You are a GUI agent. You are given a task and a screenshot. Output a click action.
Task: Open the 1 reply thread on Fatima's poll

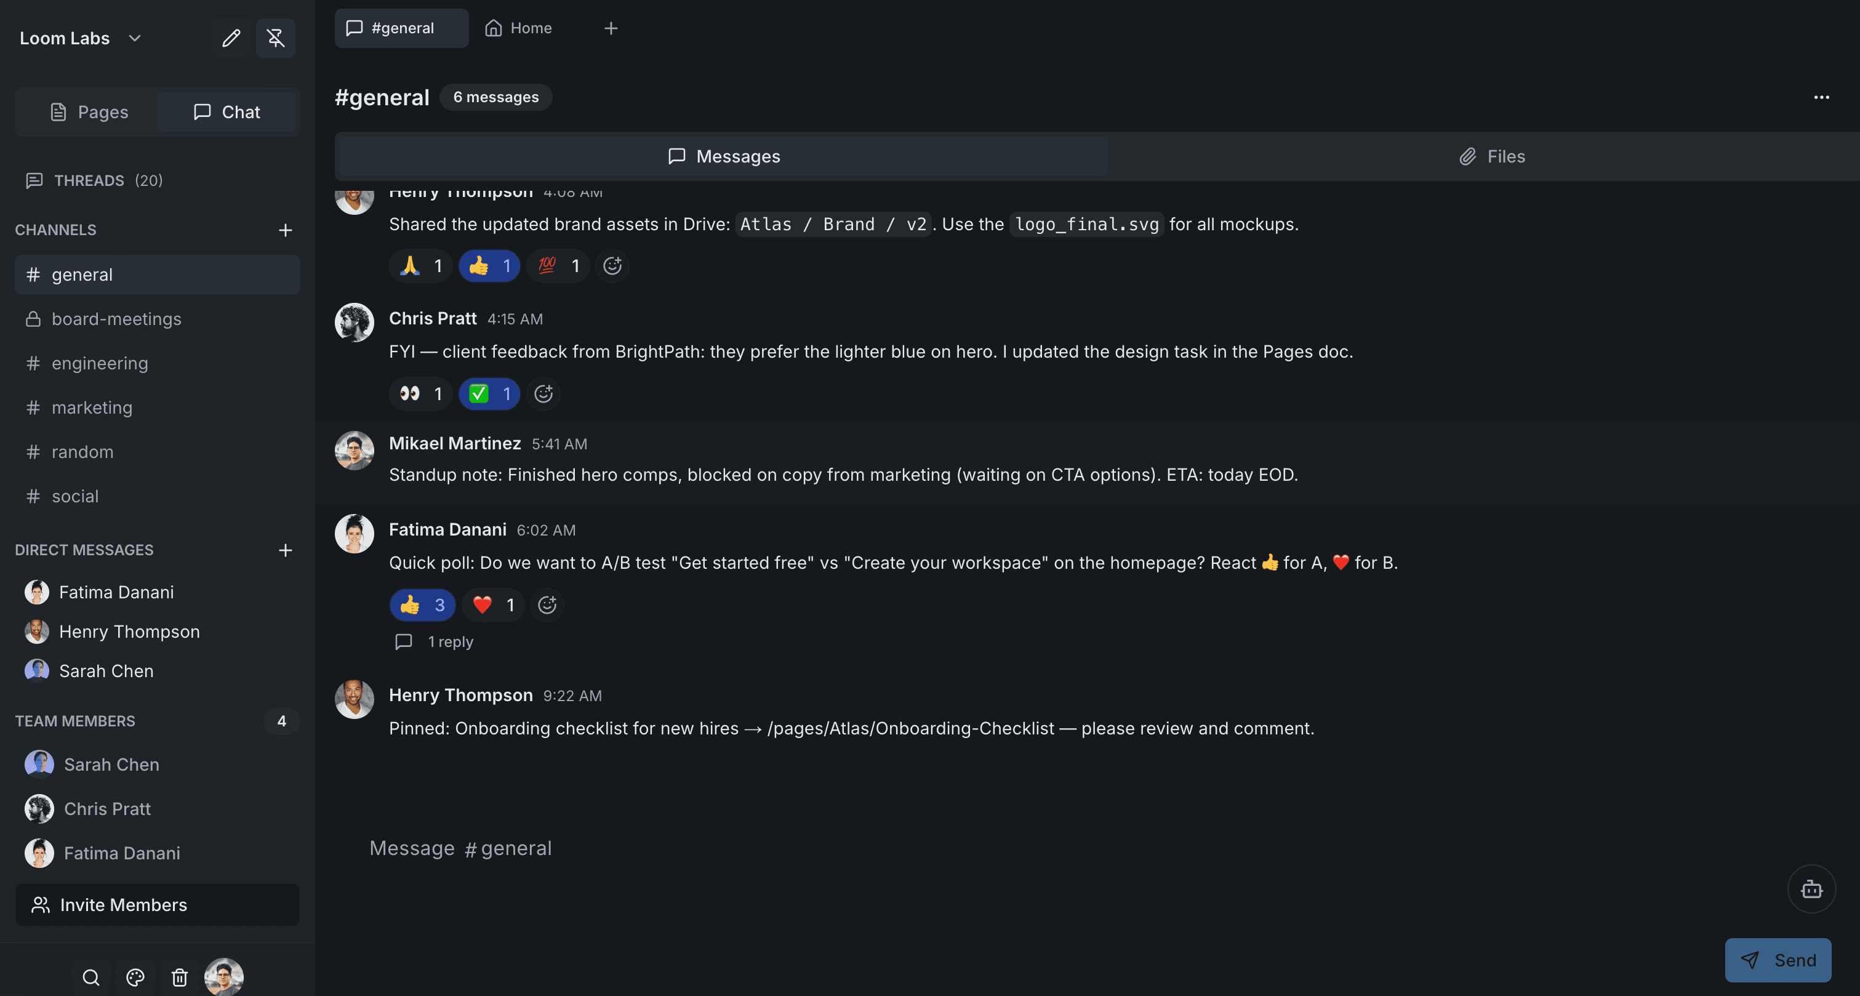(x=433, y=641)
